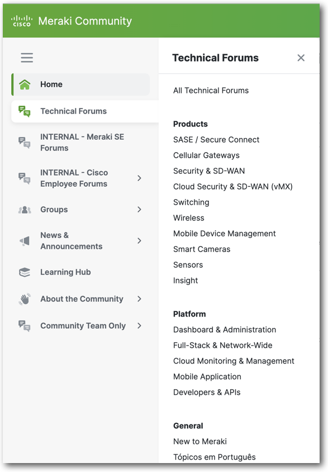Select Home in the sidebar menu
Screen dimensions: 328x472
click(x=50, y=84)
